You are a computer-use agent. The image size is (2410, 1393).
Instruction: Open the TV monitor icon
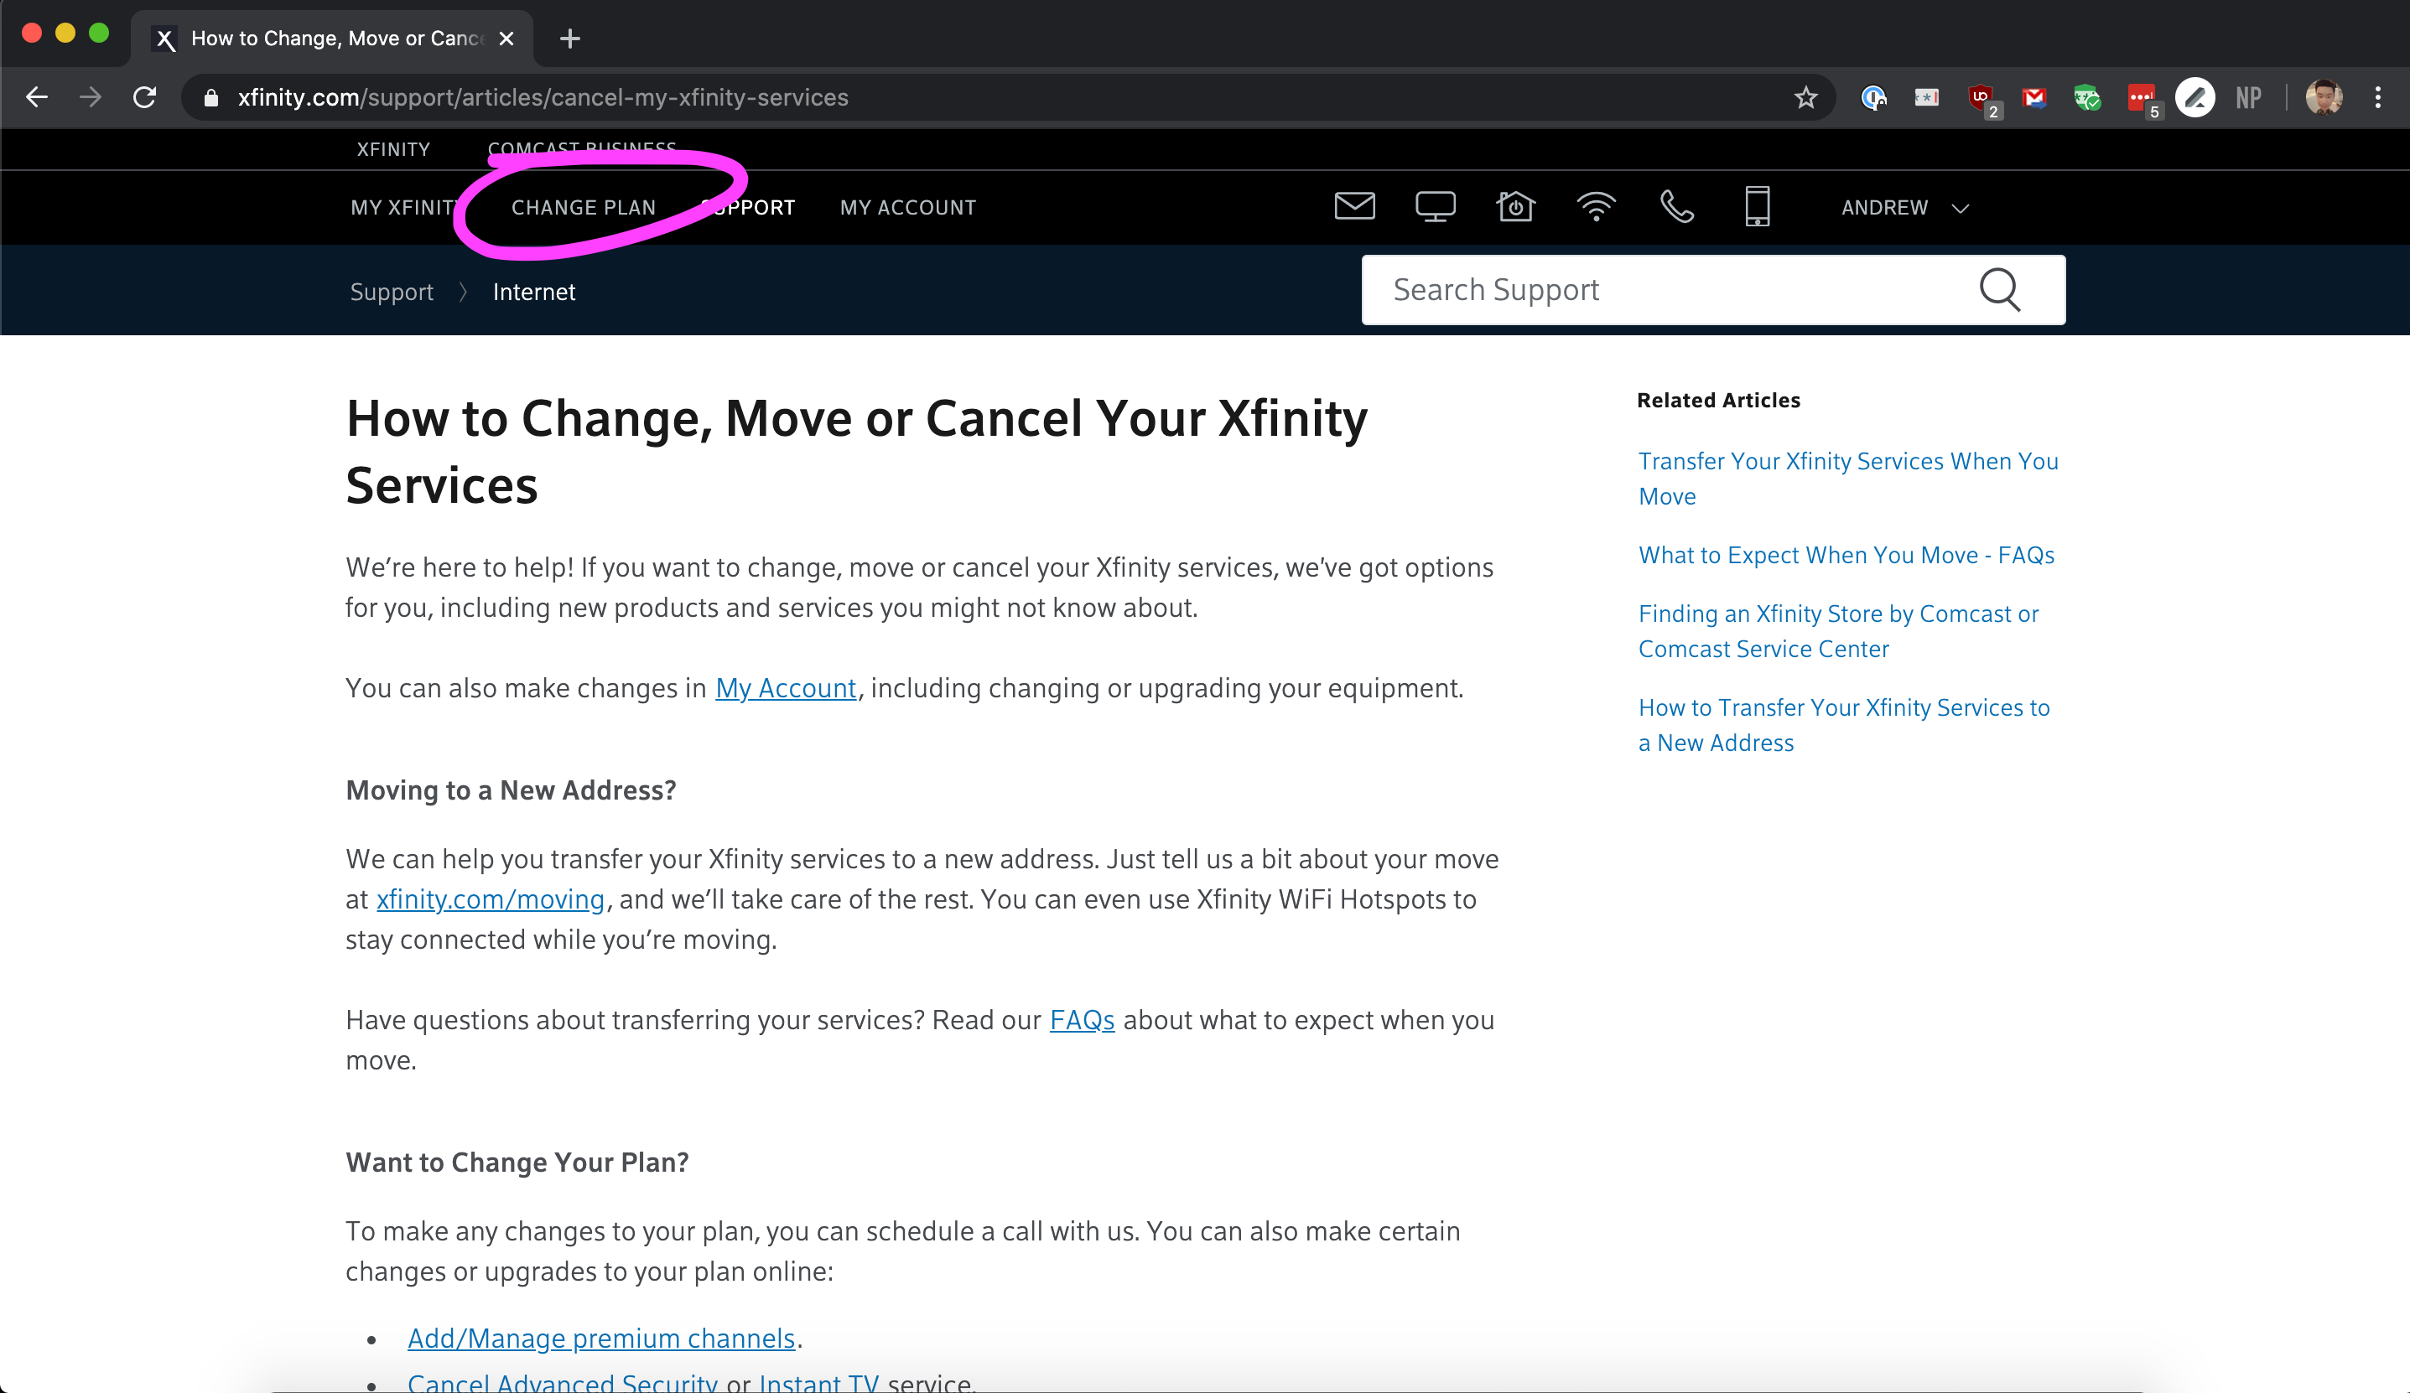click(x=1435, y=206)
